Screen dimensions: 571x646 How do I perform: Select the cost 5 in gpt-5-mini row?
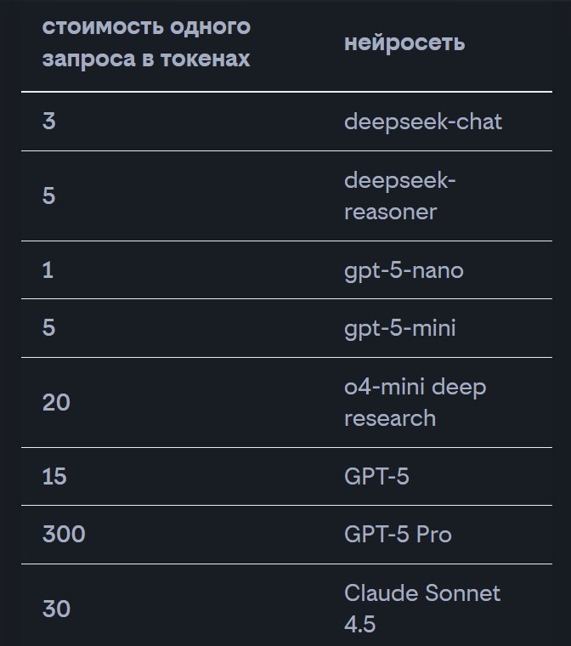[48, 327]
